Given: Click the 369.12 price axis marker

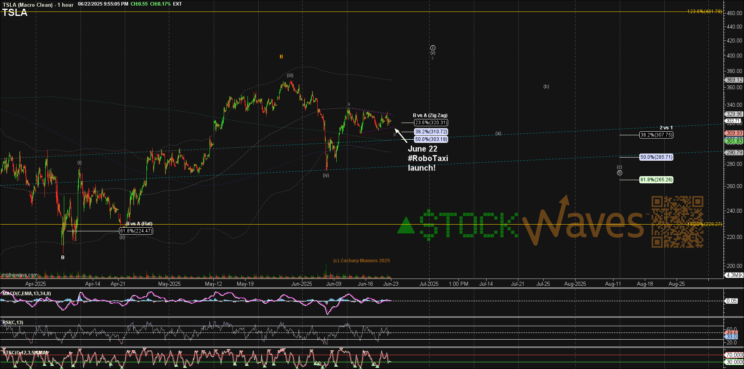Looking at the screenshot, I should (734, 80).
